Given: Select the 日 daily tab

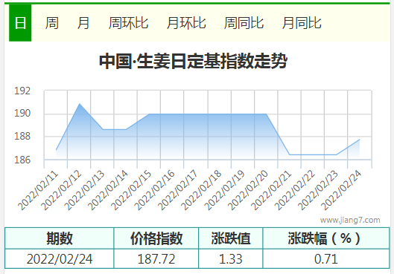Looking at the screenshot, I should (x=20, y=23).
